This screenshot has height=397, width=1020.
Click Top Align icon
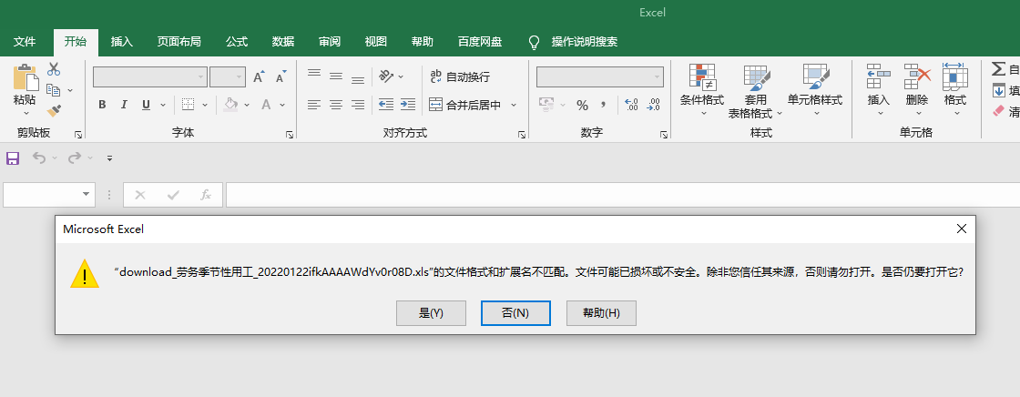coord(314,74)
